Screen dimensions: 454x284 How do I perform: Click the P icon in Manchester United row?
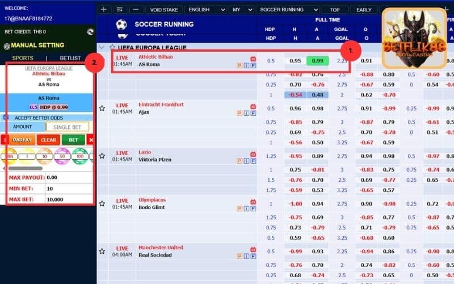click(239, 256)
